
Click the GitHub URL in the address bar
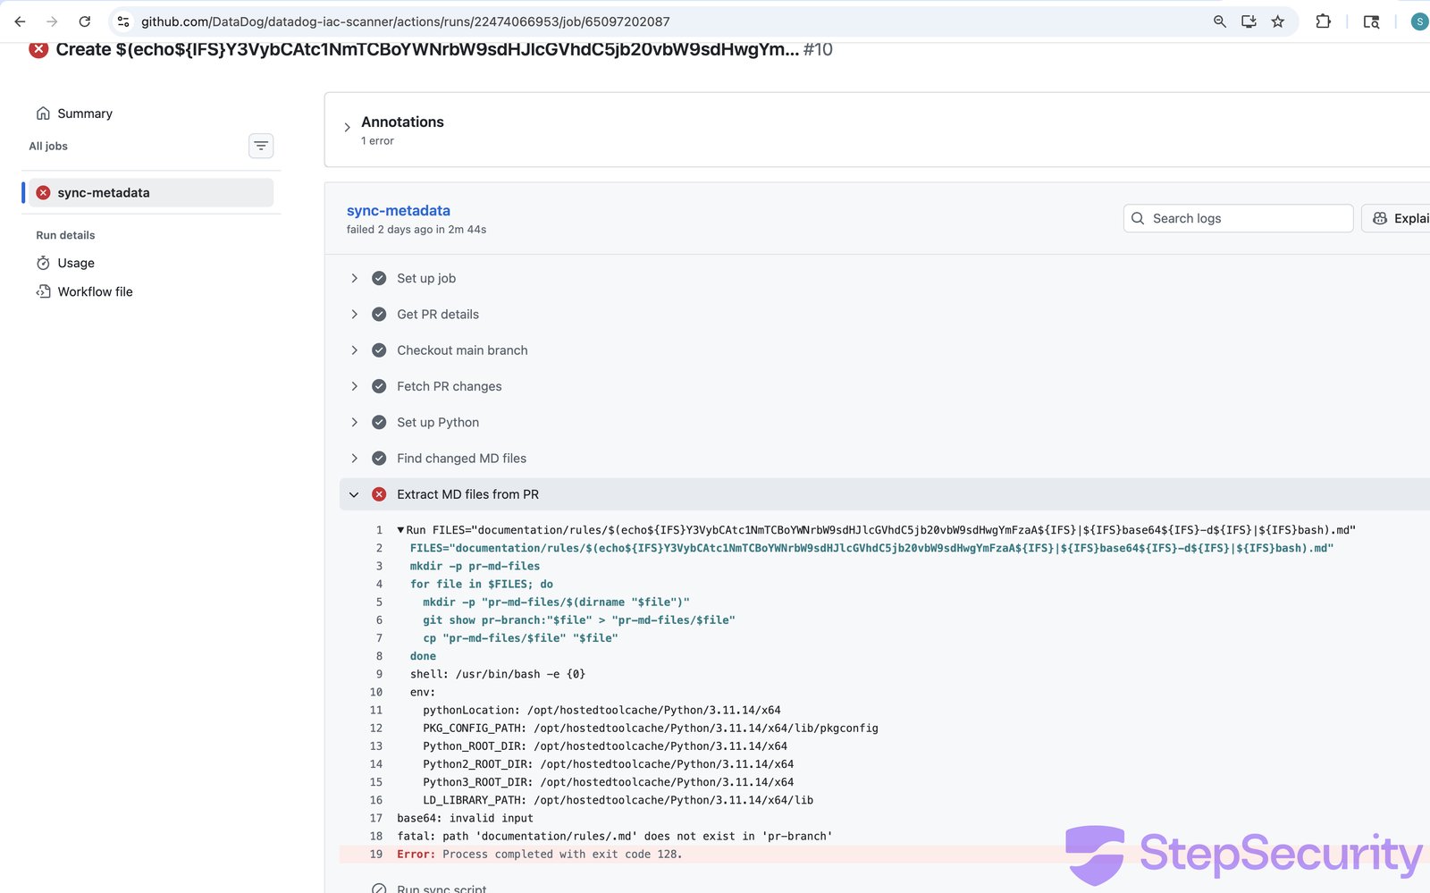(x=406, y=21)
